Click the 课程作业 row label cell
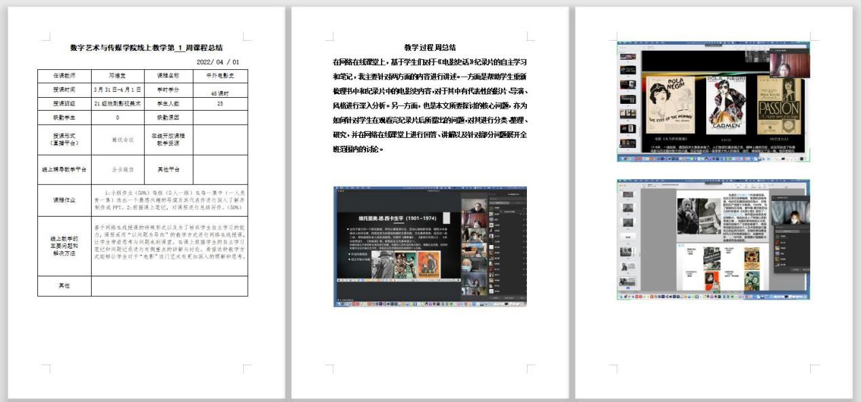Viewport: 861px width, 402px height. [65, 200]
